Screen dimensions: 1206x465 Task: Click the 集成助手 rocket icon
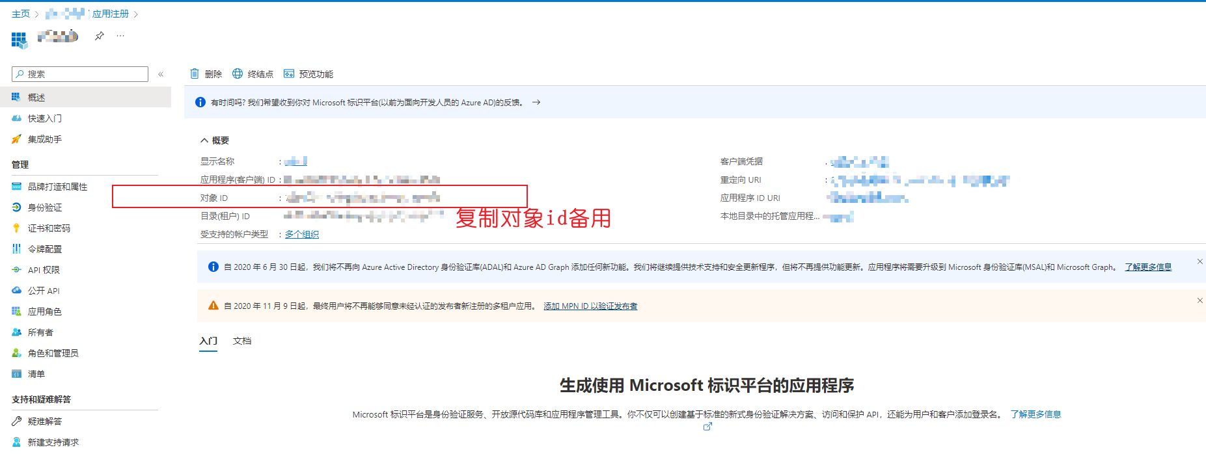coord(16,139)
